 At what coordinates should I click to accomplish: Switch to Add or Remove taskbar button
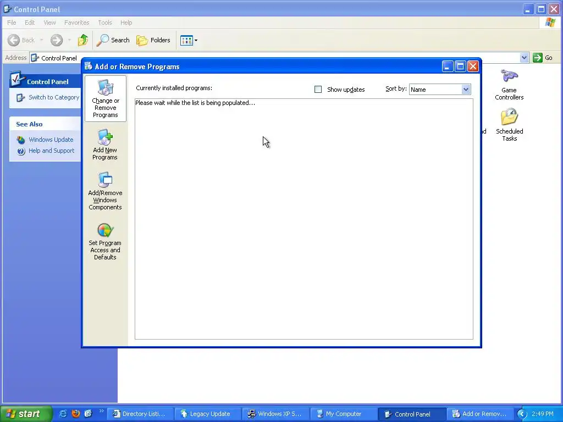(479, 414)
